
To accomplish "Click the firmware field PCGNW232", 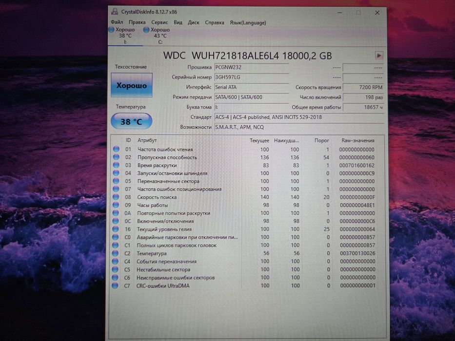I will pyautogui.click(x=252, y=67).
